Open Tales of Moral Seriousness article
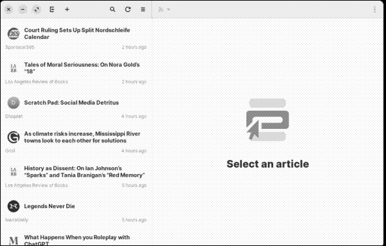 point(82,68)
